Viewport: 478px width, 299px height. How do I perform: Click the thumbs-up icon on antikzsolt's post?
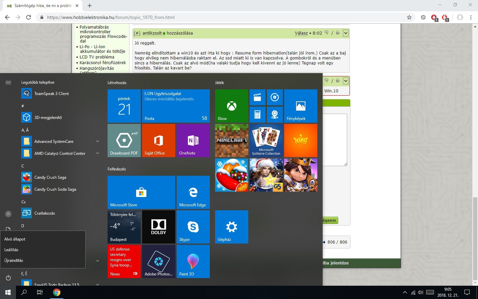point(338,33)
